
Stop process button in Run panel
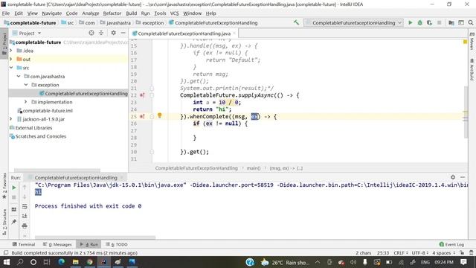tap(14, 197)
